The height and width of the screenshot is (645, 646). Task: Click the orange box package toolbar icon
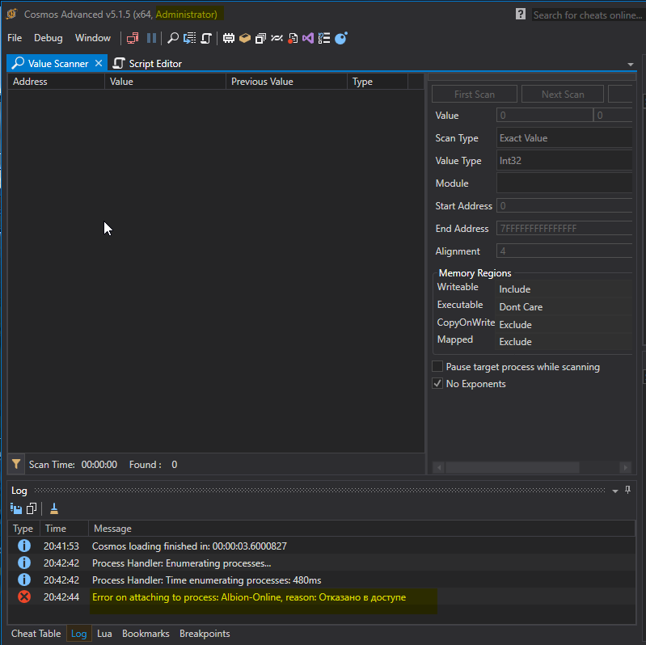point(245,38)
